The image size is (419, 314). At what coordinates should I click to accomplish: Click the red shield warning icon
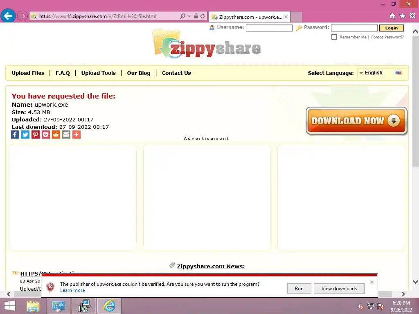tap(50, 287)
